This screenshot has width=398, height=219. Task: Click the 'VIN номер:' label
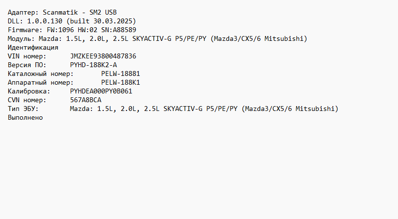(x=27, y=56)
